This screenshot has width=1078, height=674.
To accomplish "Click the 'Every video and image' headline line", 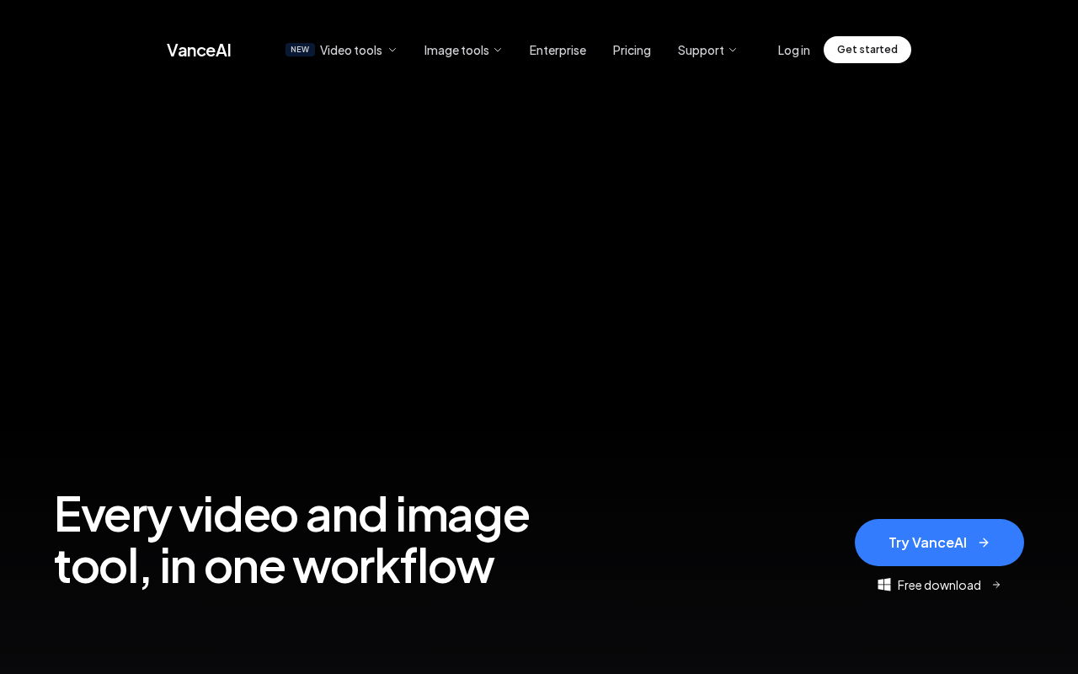I will [x=291, y=514].
